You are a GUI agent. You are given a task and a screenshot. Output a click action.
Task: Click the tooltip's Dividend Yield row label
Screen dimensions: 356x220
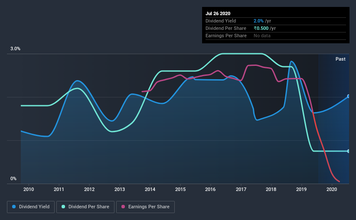tap(221, 21)
